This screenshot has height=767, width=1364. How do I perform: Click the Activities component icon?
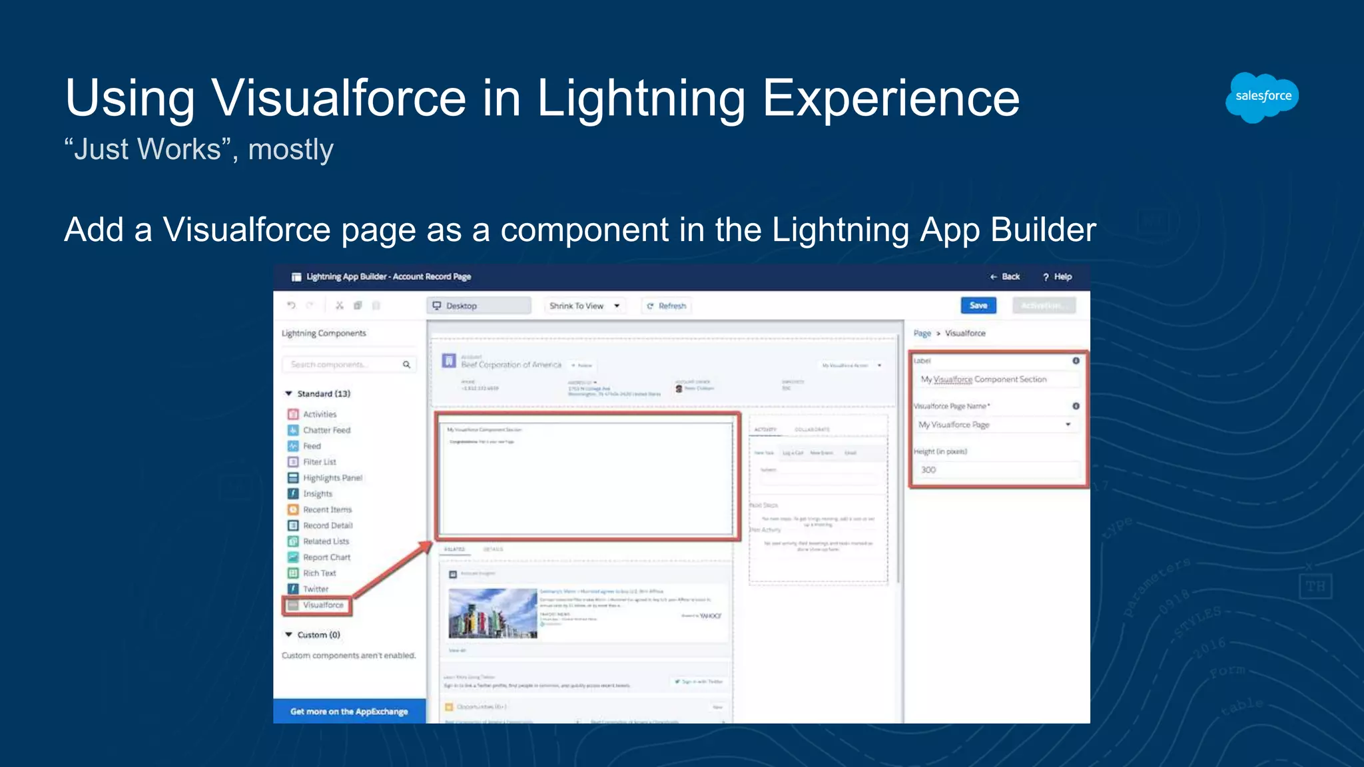click(x=293, y=414)
